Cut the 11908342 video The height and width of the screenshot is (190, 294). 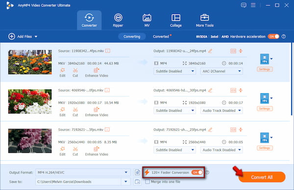pos(75,72)
